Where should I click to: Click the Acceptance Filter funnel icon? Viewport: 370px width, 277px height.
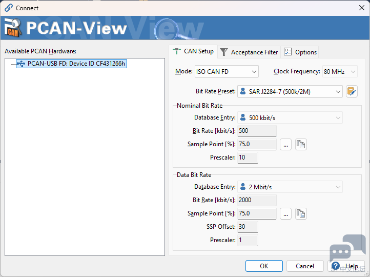pyautogui.click(x=224, y=52)
